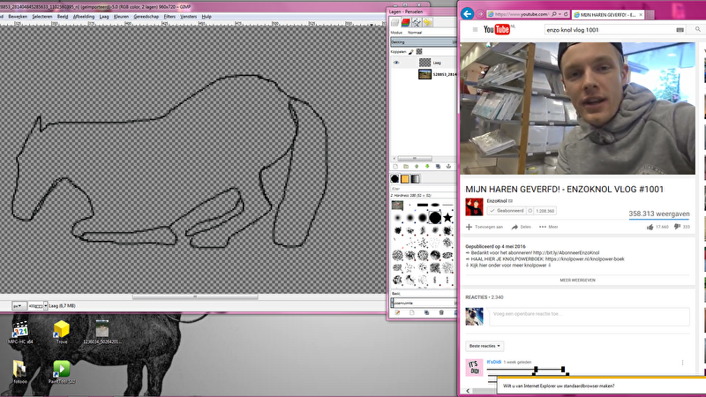Open the Filters menu in GIMP
Screen dimensions: 706x397
(x=169, y=17)
